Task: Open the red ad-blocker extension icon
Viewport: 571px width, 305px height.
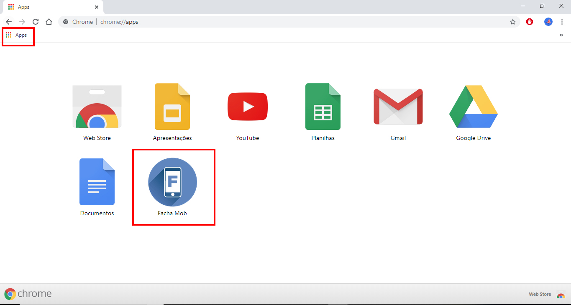Action: [x=530, y=22]
